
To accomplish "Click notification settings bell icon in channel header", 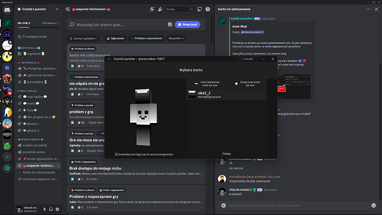I will click(x=152, y=9).
